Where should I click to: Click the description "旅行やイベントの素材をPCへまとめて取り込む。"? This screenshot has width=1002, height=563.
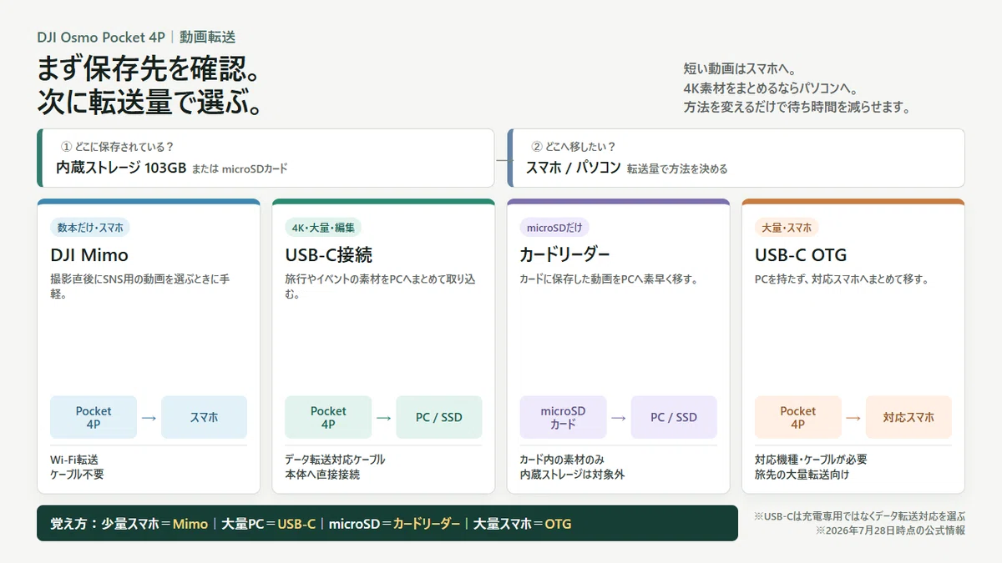tap(380, 287)
